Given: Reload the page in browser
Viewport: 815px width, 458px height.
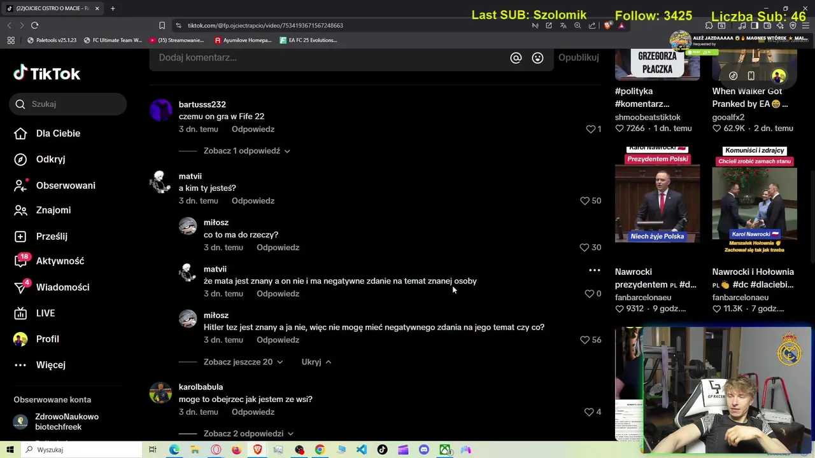Looking at the screenshot, I should click(x=34, y=25).
